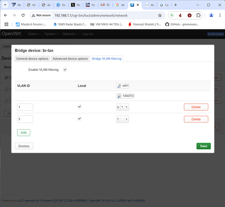Toggle Local checkbox for VLAN 1
225x207 pixels.
pyautogui.click(x=79, y=107)
